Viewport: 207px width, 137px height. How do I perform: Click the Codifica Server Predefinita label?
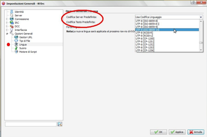pyautogui.click(x=82, y=17)
